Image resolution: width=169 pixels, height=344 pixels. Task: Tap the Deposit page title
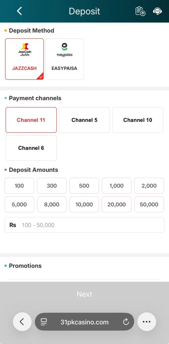[x=84, y=11]
